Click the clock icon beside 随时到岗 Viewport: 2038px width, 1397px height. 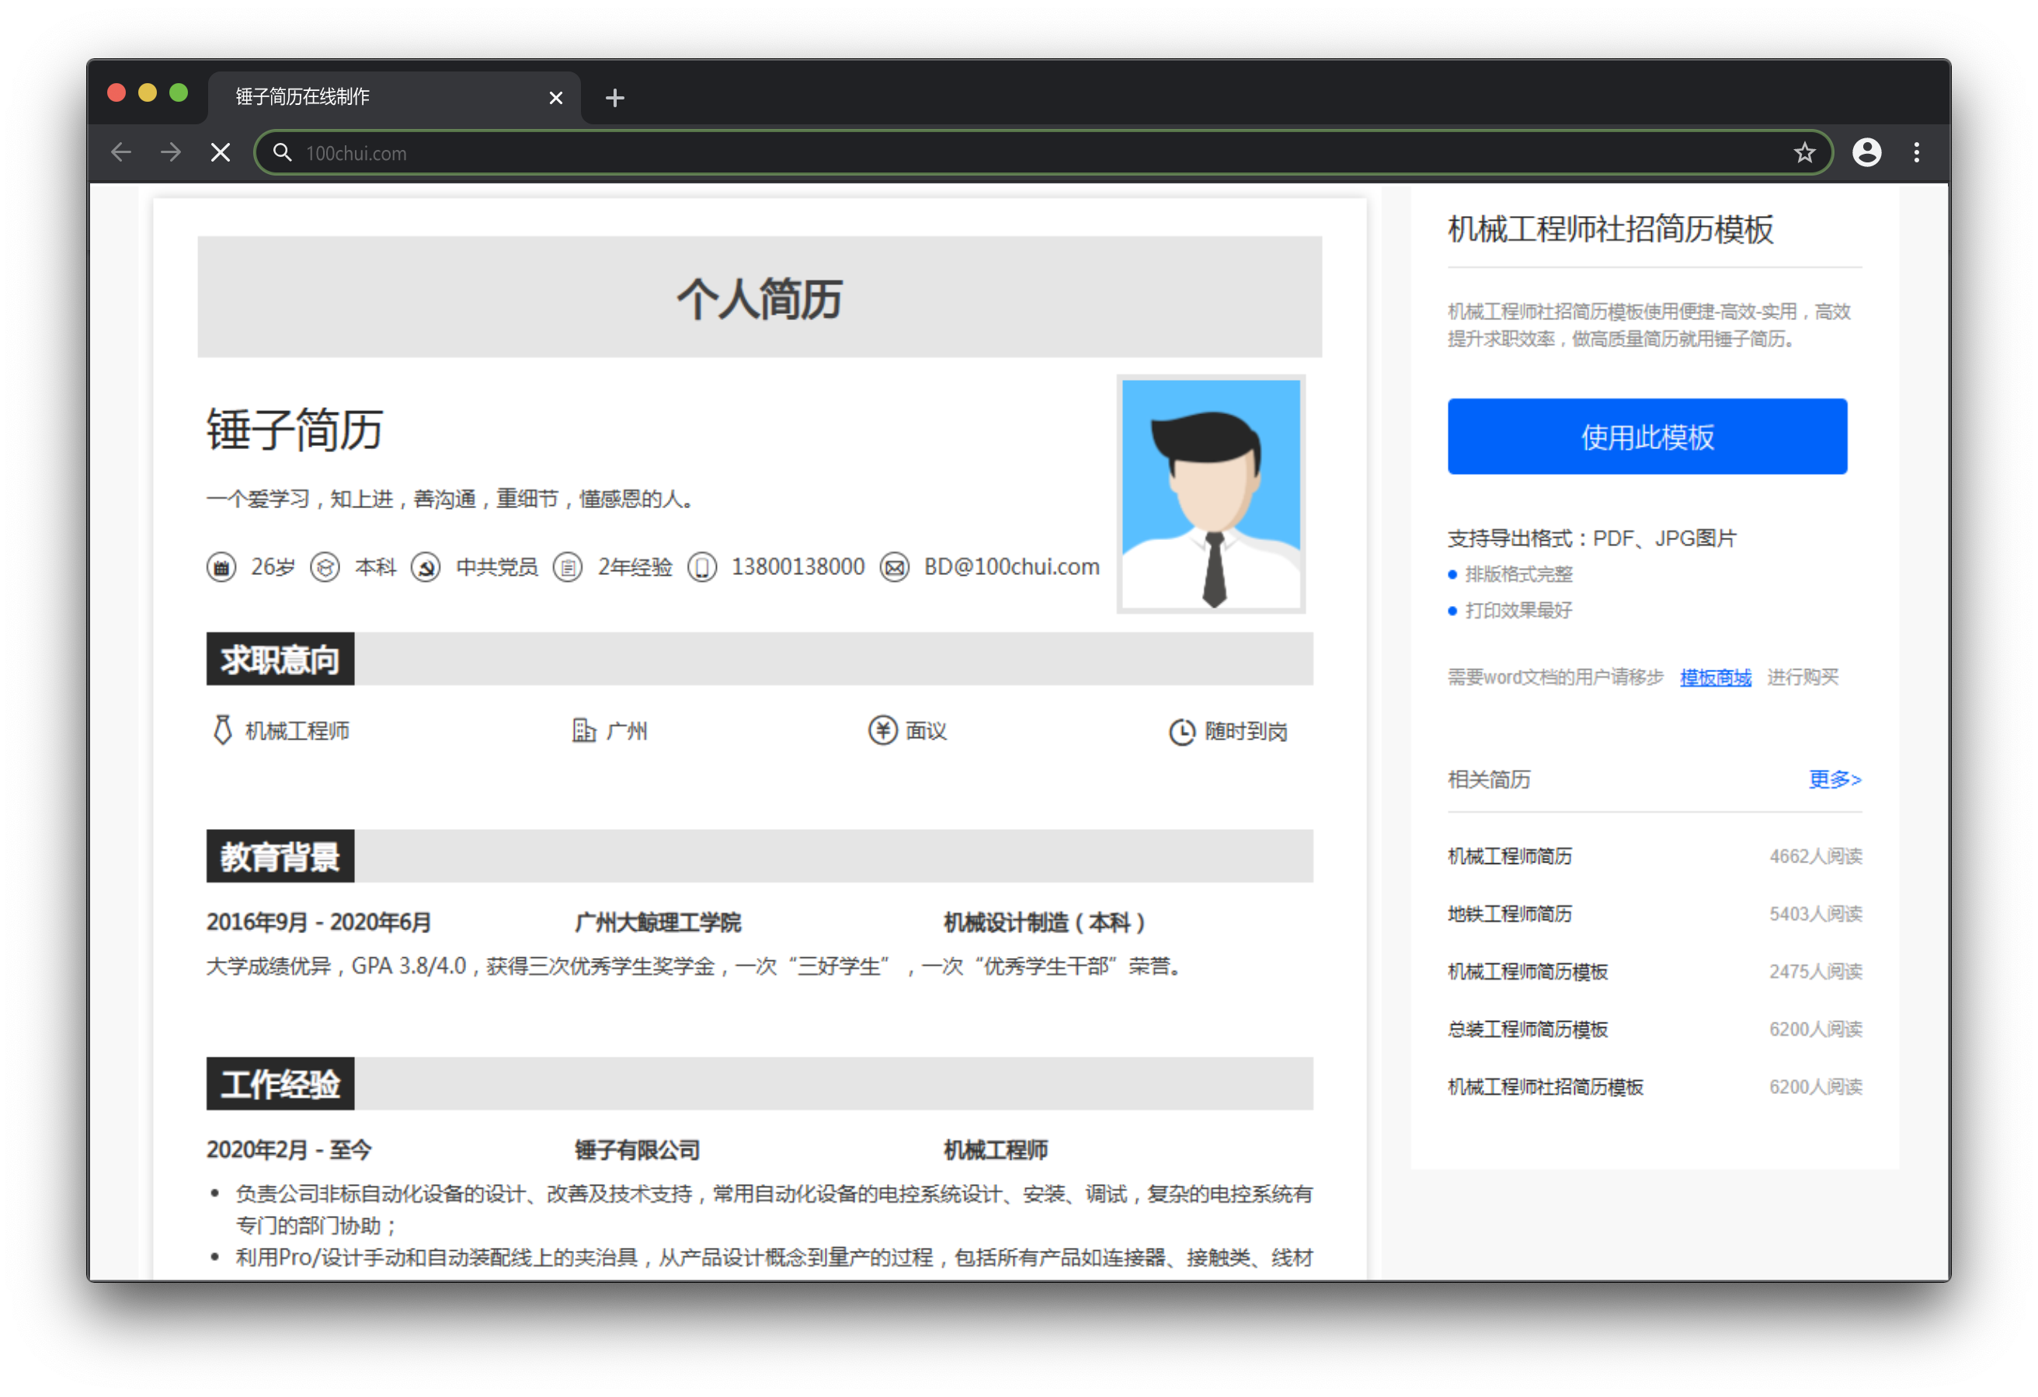tap(1182, 732)
